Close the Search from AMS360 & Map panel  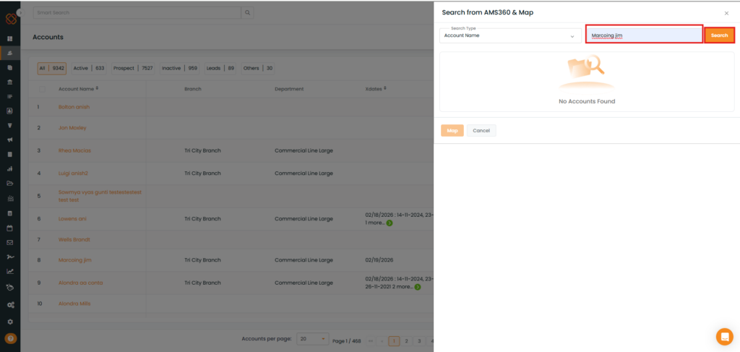click(x=726, y=13)
